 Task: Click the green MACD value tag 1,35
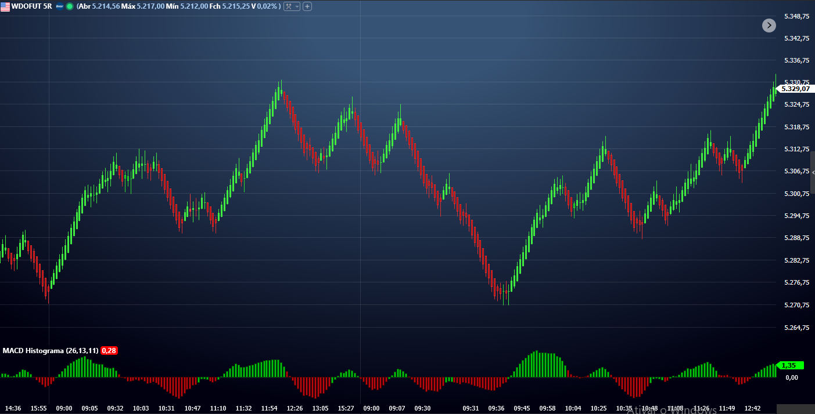tap(791, 365)
